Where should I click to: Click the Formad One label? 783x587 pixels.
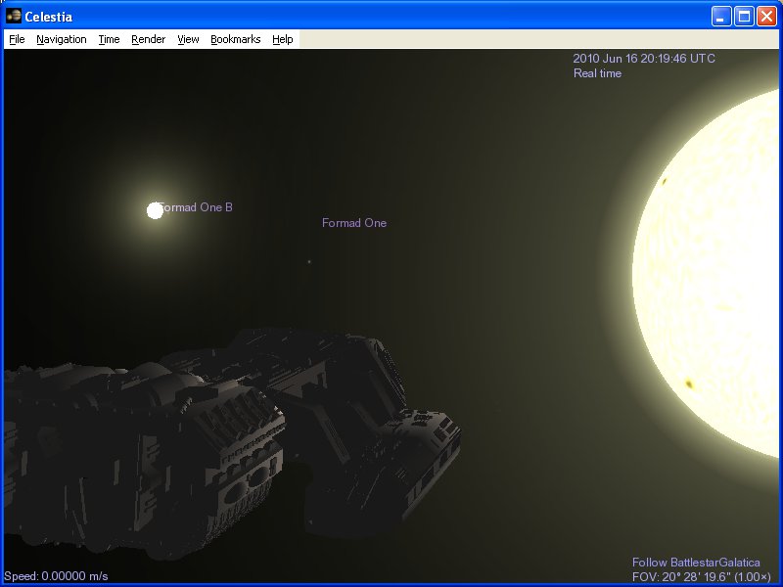pyautogui.click(x=354, y=223)
